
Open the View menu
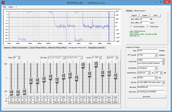pos(11,7)
